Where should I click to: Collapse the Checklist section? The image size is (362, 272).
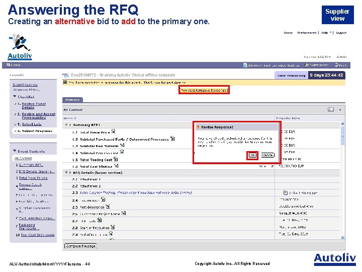[x=15, y=96]
